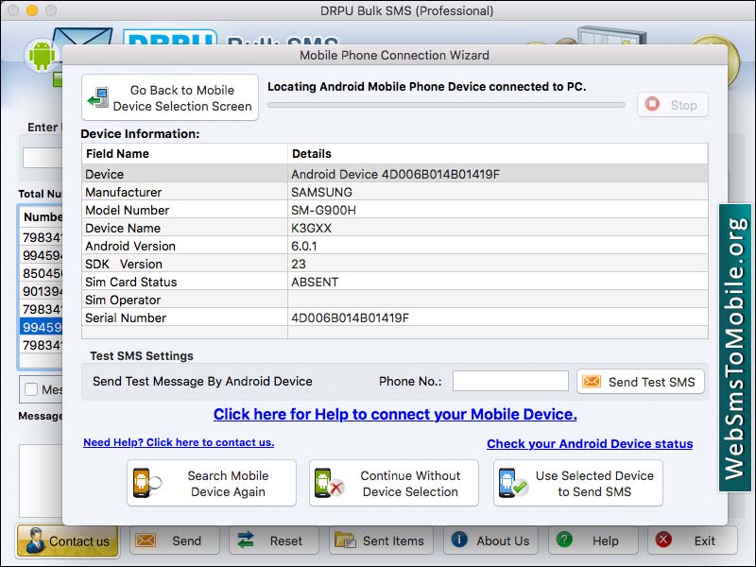Go Back to Mobile Device Selection Screen
This screenshot has width=756, height=567.
168,97
